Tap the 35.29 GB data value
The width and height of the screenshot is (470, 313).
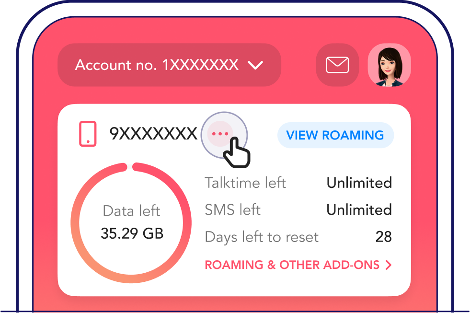[x=132, y=234]
